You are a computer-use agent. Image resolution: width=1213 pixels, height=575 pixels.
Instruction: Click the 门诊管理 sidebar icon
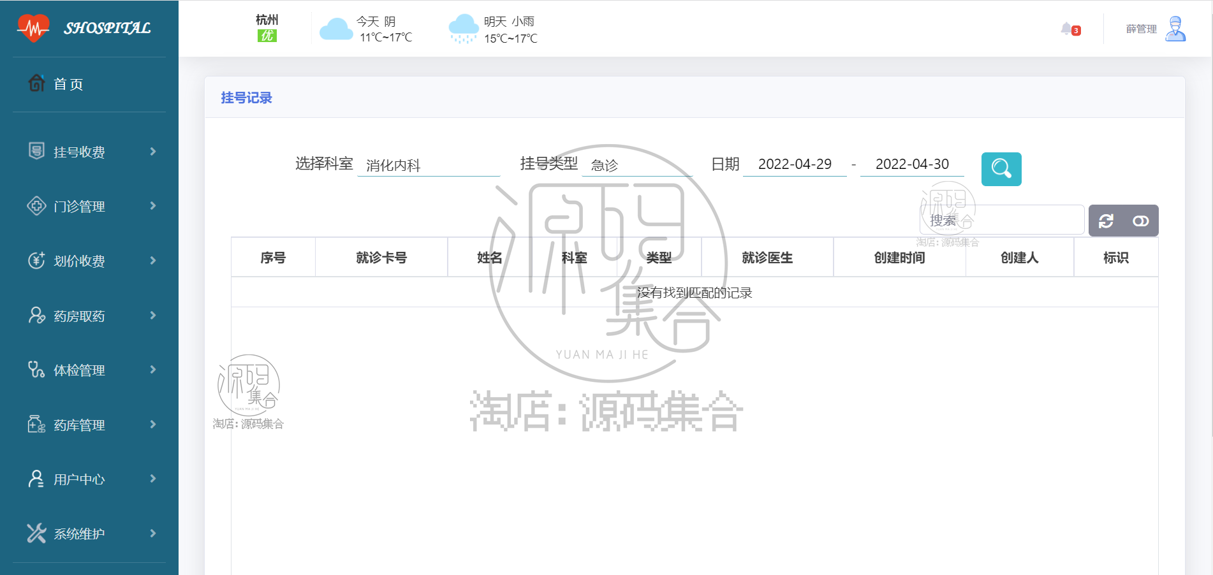coord(36,206)
